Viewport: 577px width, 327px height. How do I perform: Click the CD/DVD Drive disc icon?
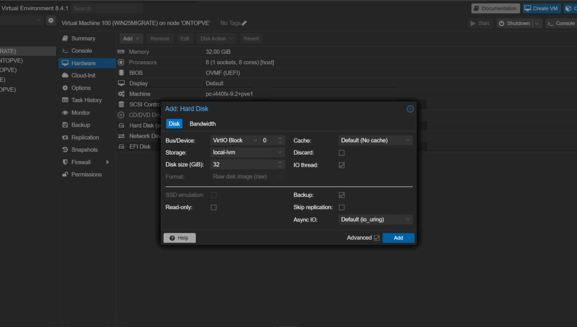[121, 115]
